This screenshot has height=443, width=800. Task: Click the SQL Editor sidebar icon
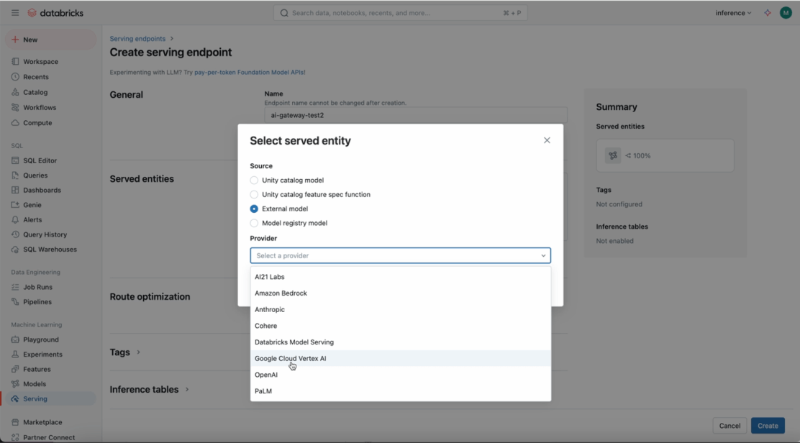coord(16,160)
